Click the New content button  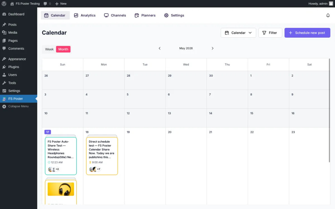pyautogui.click(x=61, y=4)
